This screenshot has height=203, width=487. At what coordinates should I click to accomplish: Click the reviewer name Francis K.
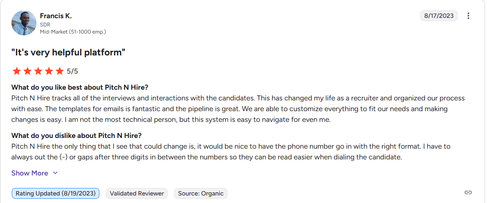point(56,16)
